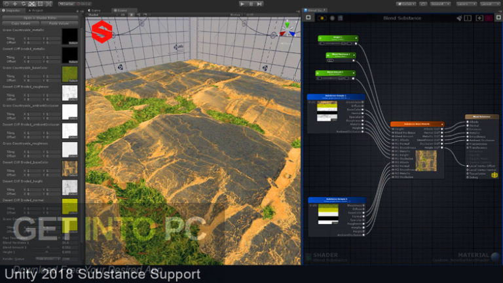The width and height of the screenshot is (503, 283).
Task: Click the scene orientation gizmo
Action: click(x=287, y=30)
